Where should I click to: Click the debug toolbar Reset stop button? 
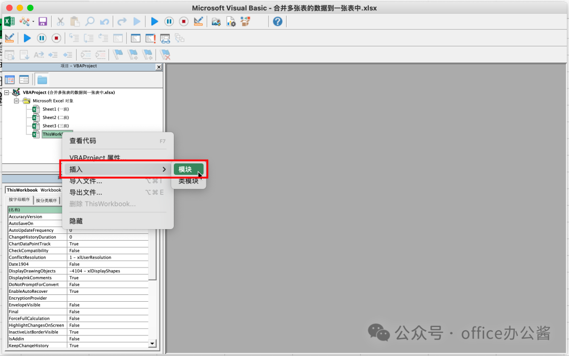coord(56,38)
